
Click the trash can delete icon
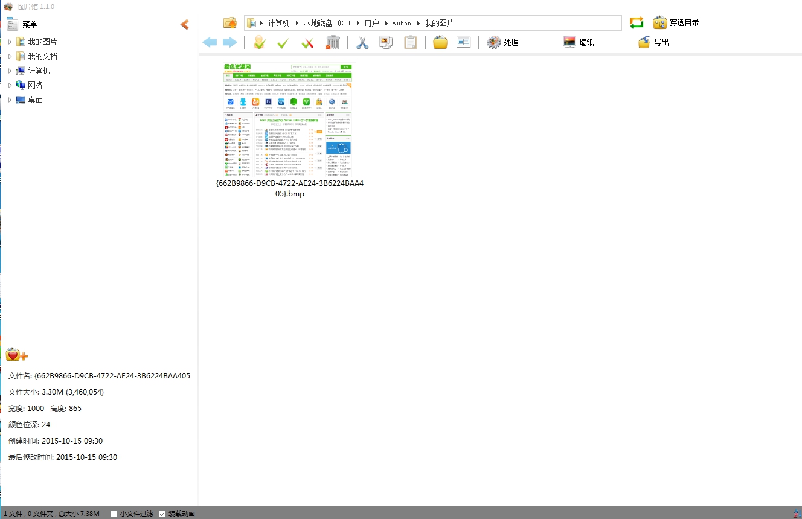332,42
